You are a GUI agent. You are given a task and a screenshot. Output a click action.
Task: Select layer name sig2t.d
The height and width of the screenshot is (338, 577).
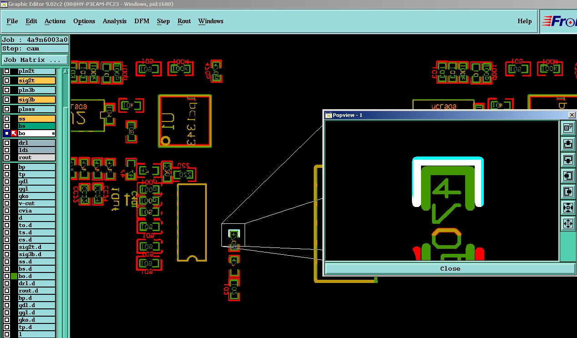(x=36, y=247)
